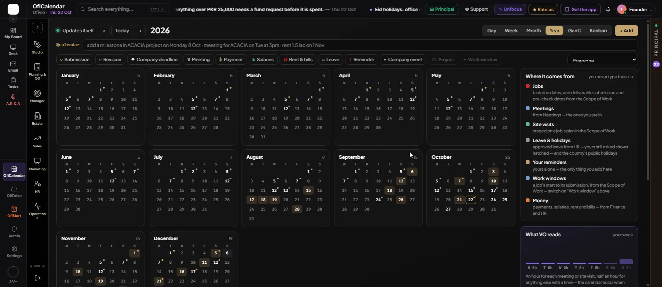Select the Year view tab
662x287 pixels.
tap(554, 31)
